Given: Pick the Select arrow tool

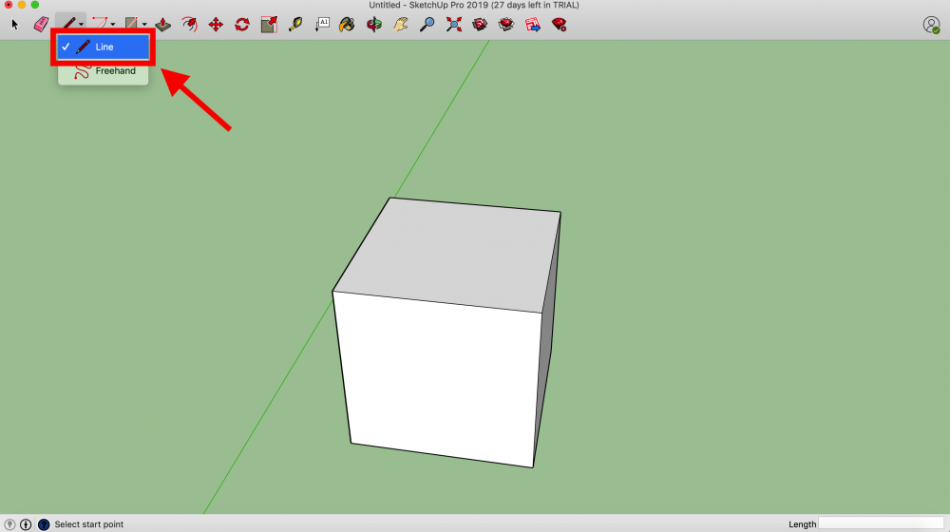Looking at the screenshot, I should [15, 25].
